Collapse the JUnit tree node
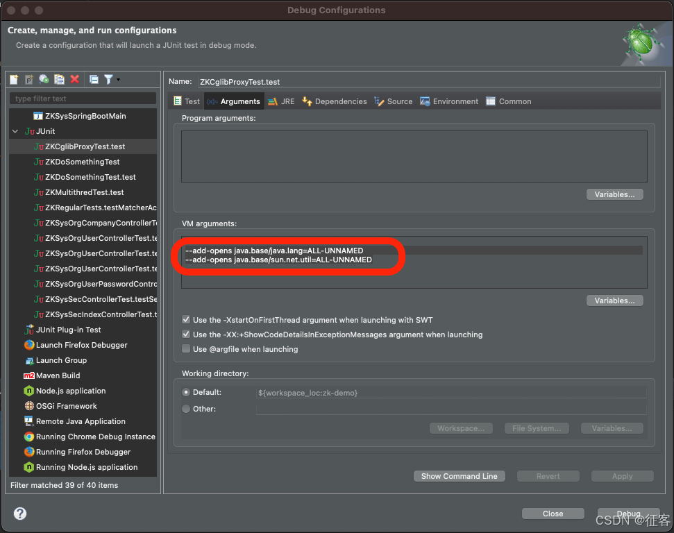This screenshot has height=533, width=674. tap(15, 131)
